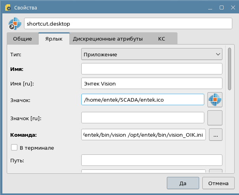Minimize the Свойства window
This screenshot has height=195, width=239.
pos(211,7)
